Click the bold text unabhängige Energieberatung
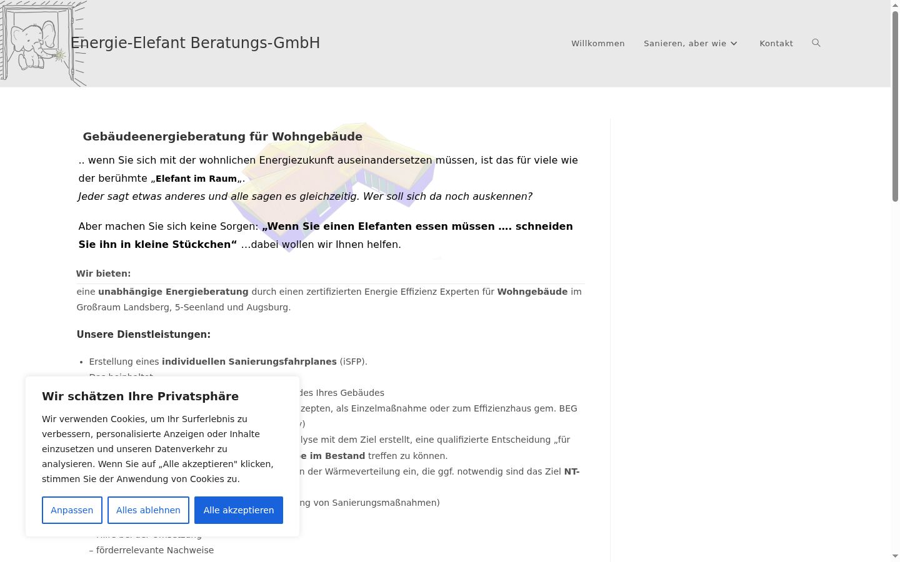This screenshot has width=900, height=562. [x=173, y=292]
